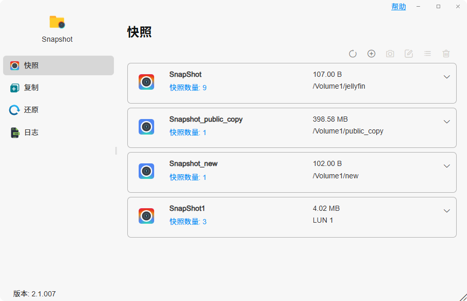The width and height of the screenshot is (467, 301).
Task: Click the SnapShot1 camera icon
Action: 146,215
